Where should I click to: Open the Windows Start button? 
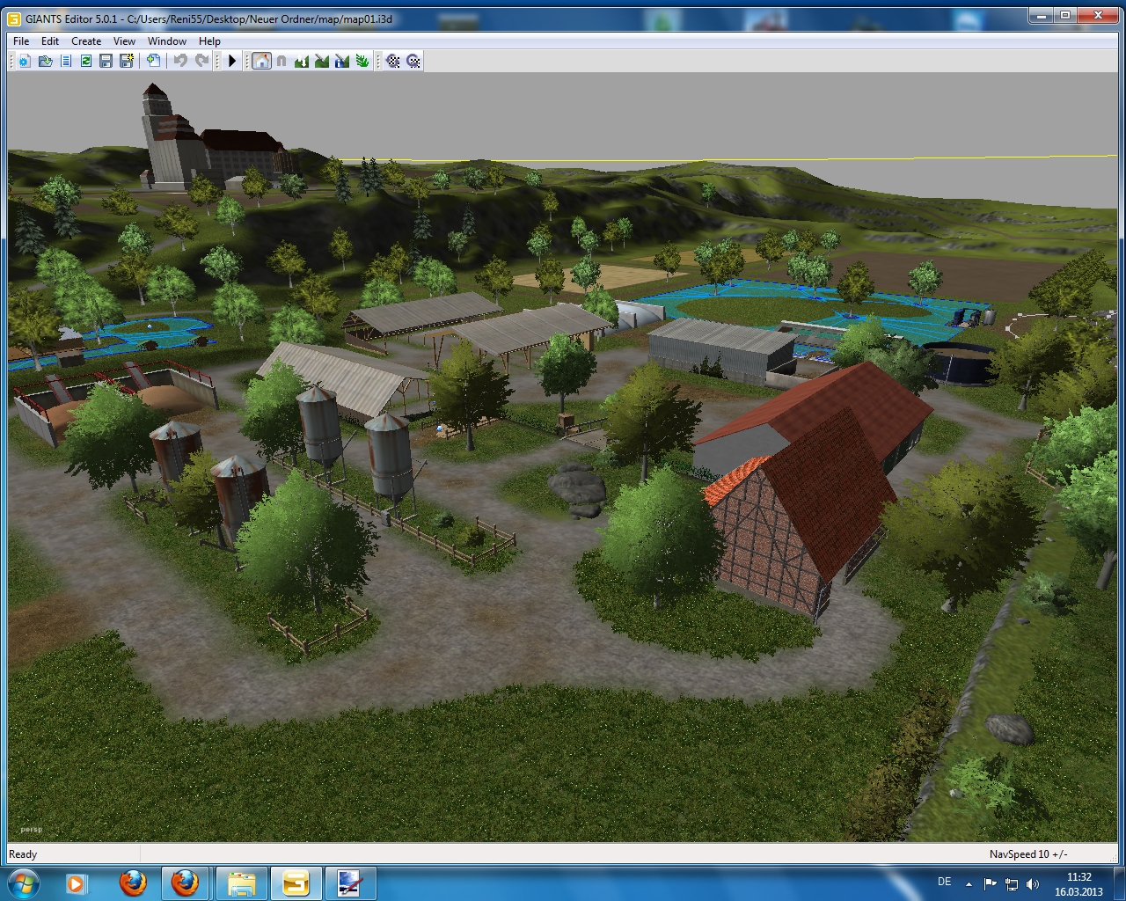(x=24, y=883)
